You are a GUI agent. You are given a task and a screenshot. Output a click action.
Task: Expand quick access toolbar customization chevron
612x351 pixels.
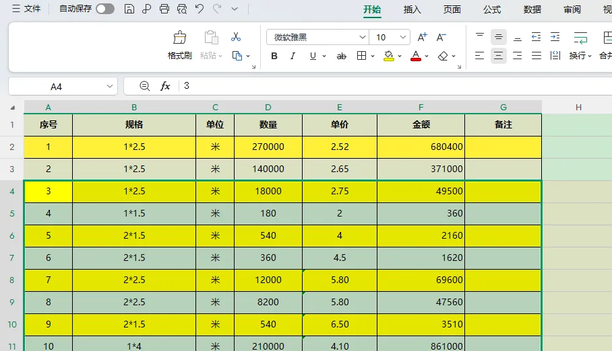click(x=235, y=9)
